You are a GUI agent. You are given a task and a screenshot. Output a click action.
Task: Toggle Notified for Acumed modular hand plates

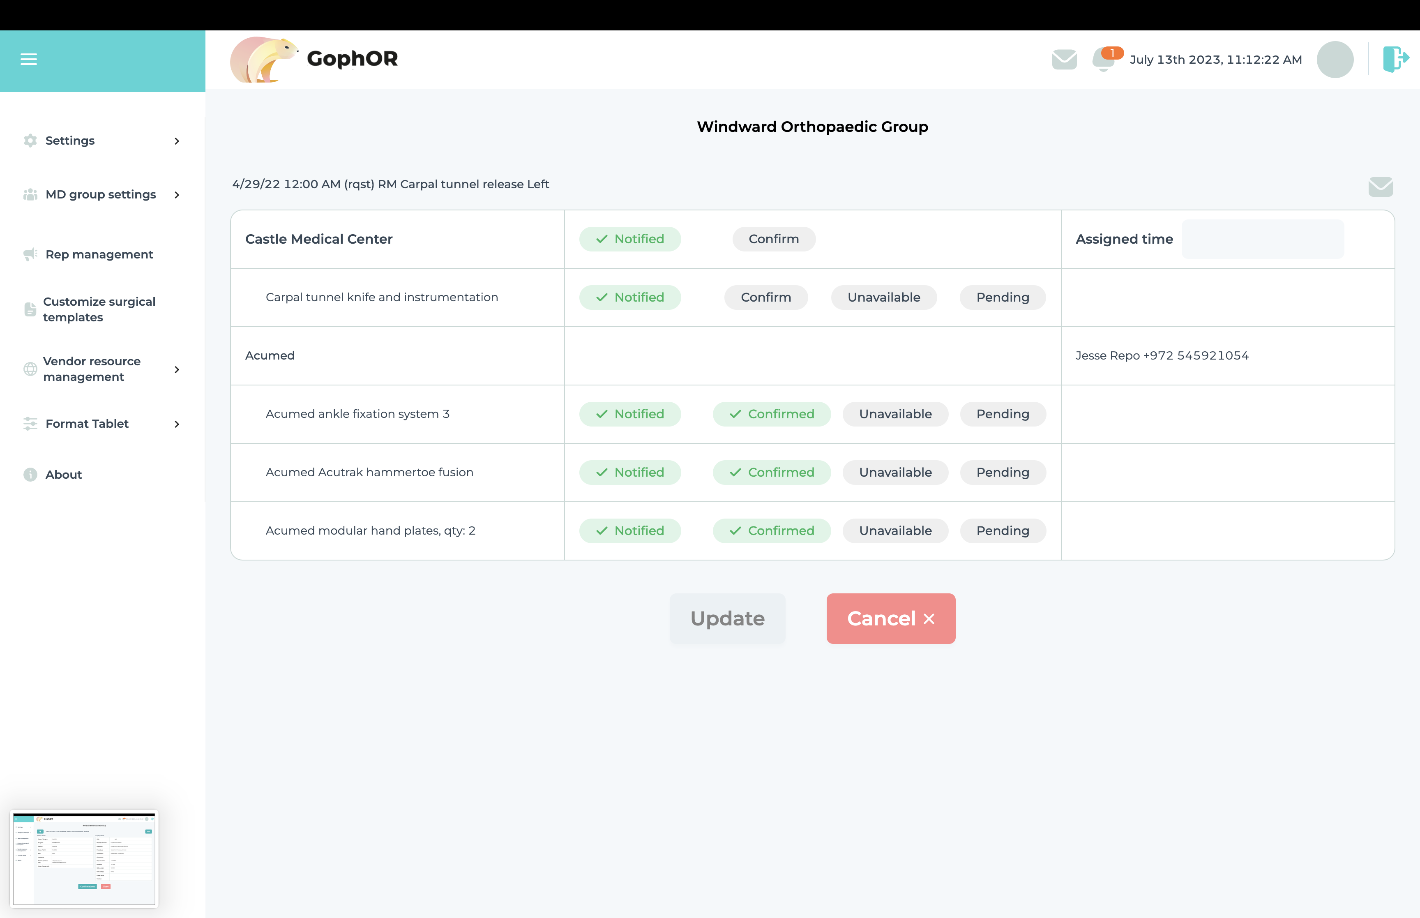(630, 531)
